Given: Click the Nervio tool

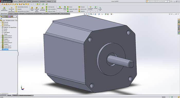Looking at the screenshot, I should coord(70,7).
